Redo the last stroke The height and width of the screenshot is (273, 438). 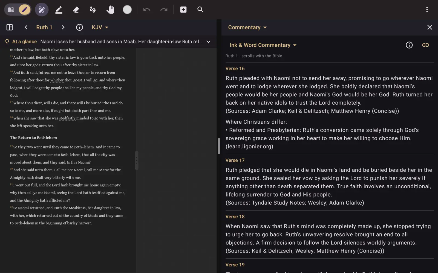[x=164, y=10]
